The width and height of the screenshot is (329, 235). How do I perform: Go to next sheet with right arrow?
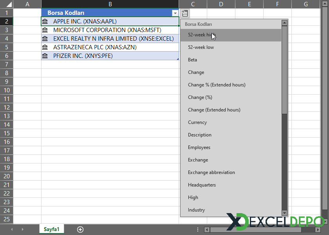pos(22,230)
